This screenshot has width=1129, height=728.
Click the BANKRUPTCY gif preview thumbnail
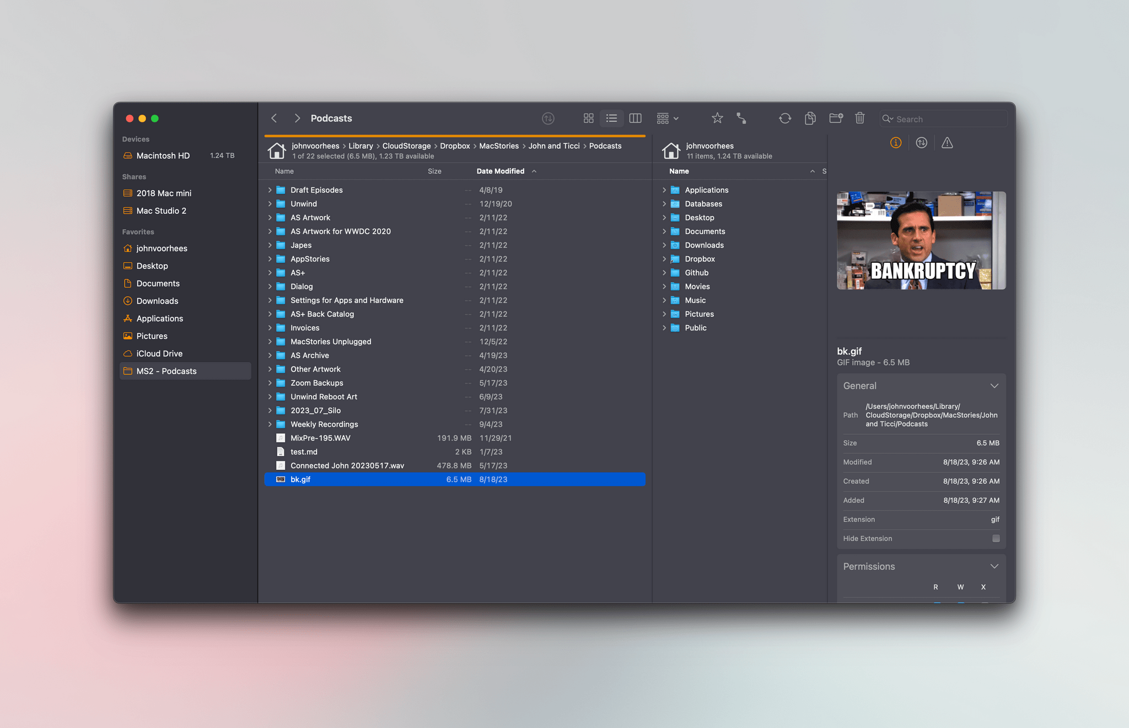click(x=921, y=240)
